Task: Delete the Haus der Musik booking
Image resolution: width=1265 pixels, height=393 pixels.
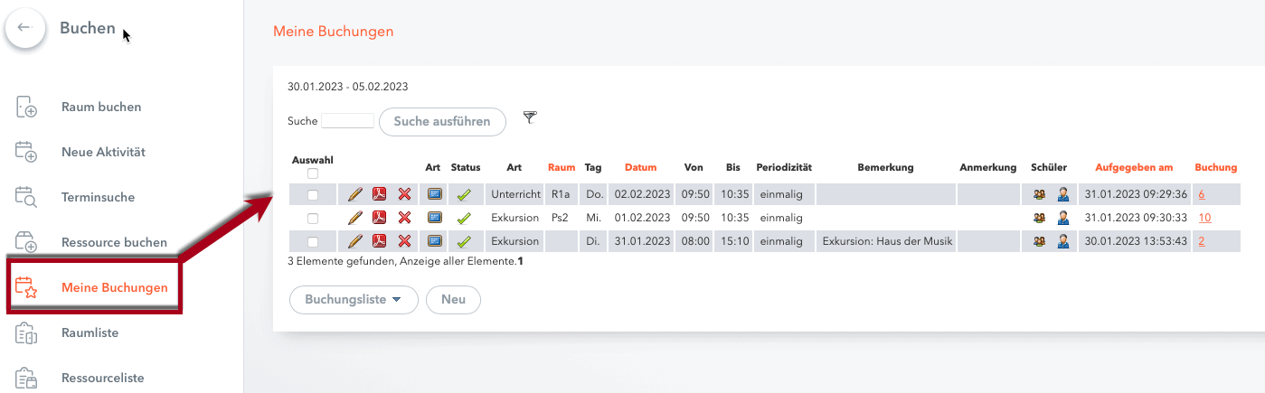Action: pos(404,241)
